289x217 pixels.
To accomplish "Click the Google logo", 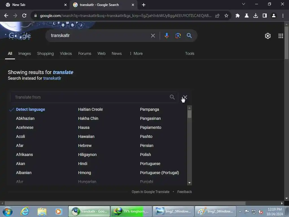I will 20,36.
